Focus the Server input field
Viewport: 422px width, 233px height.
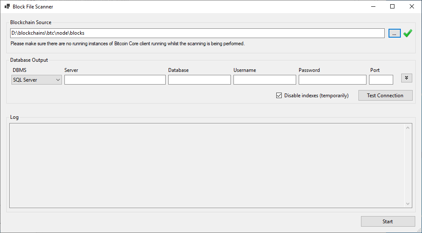click(x=115, y=80)
